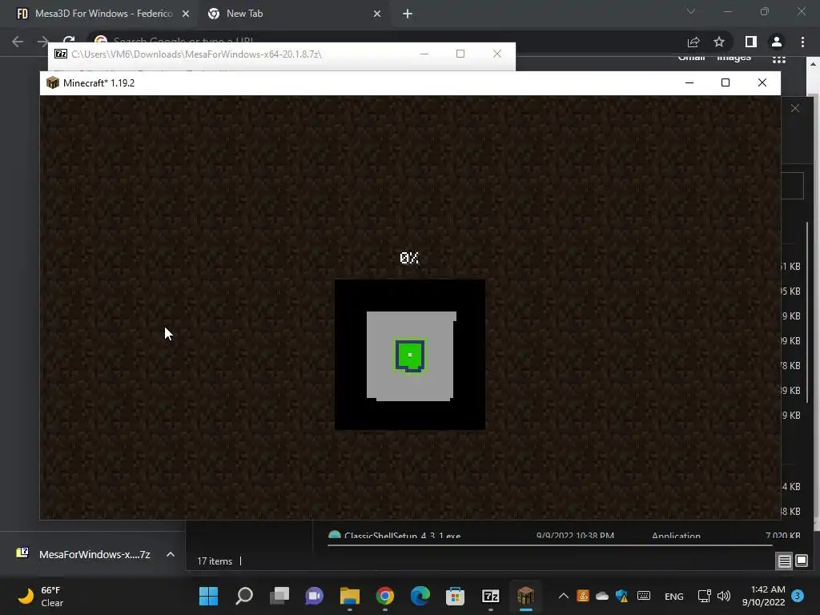This screenshot has height=615, width=820.
Task: Open Chrome profile menu
Action: (x=777, y=42)
